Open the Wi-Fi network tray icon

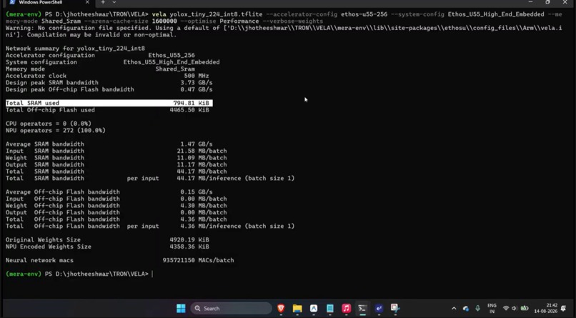point(506,309)
